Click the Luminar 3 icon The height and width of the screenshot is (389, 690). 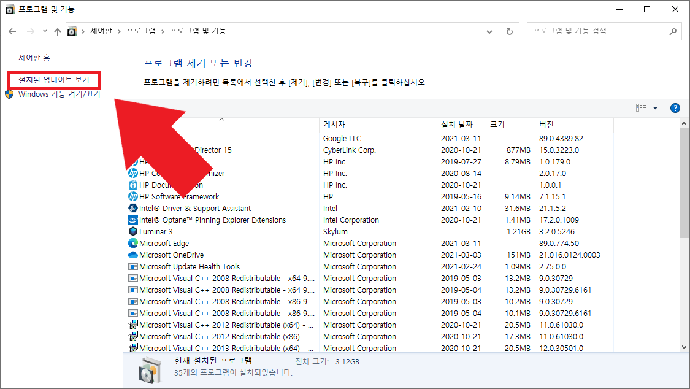(x=133, y=232)
